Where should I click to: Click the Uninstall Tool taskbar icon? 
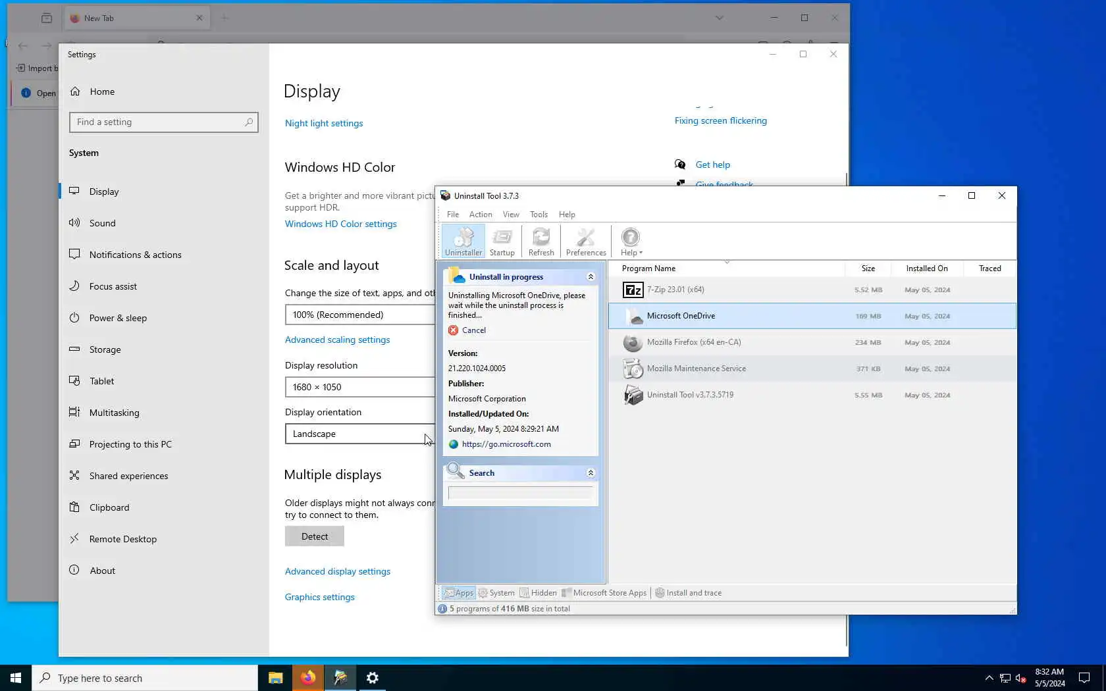coord(340,678)
